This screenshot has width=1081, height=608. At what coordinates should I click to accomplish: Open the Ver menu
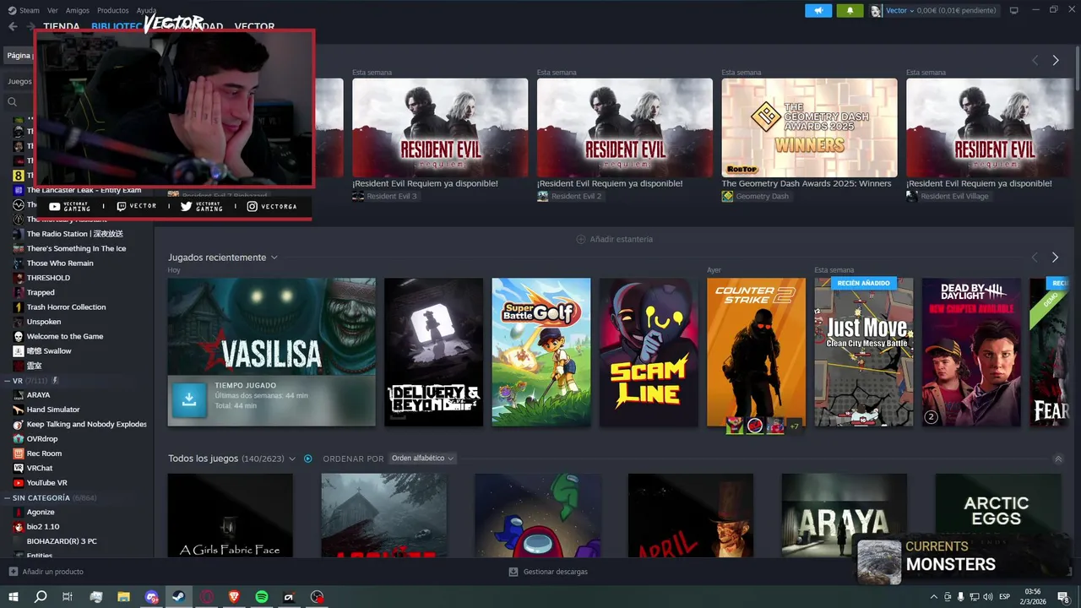click(52, 10)
